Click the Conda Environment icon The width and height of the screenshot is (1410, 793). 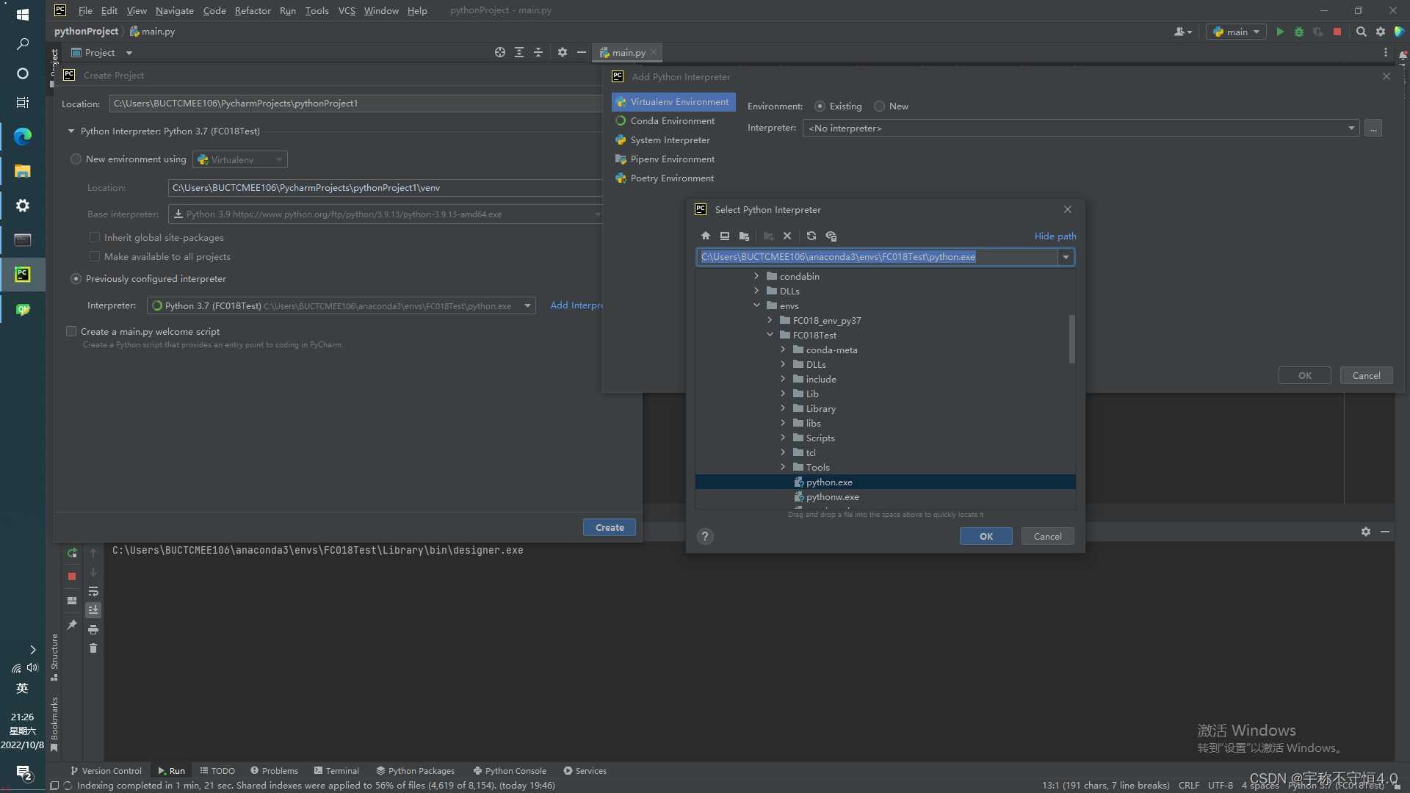pos(620,120)
